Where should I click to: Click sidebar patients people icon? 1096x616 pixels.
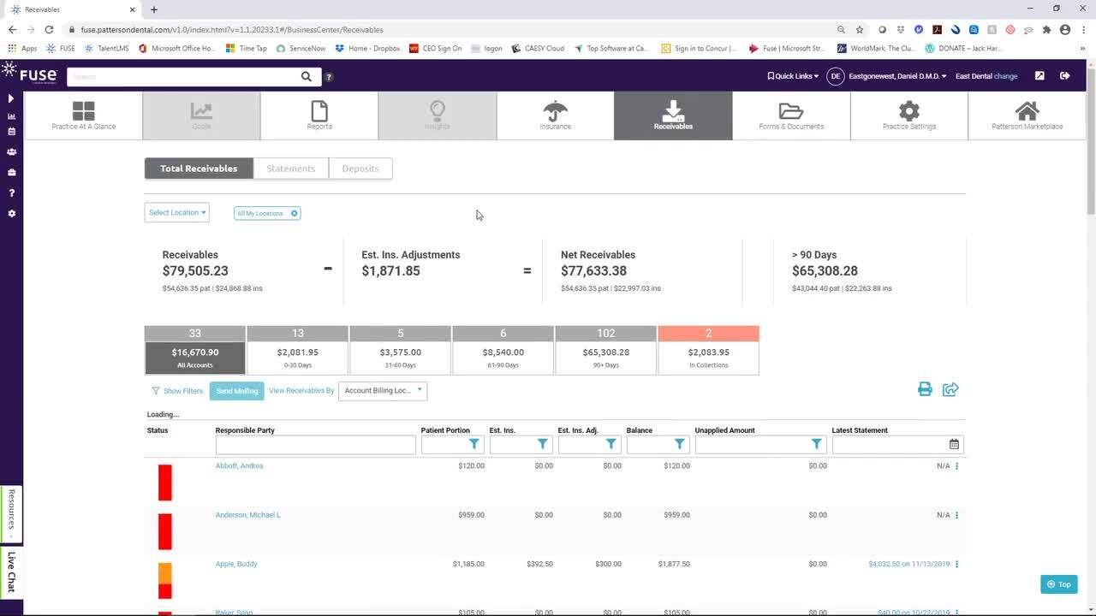pos(11,151)
